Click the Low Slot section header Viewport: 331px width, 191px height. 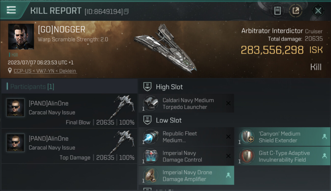(x=169, y=120)
